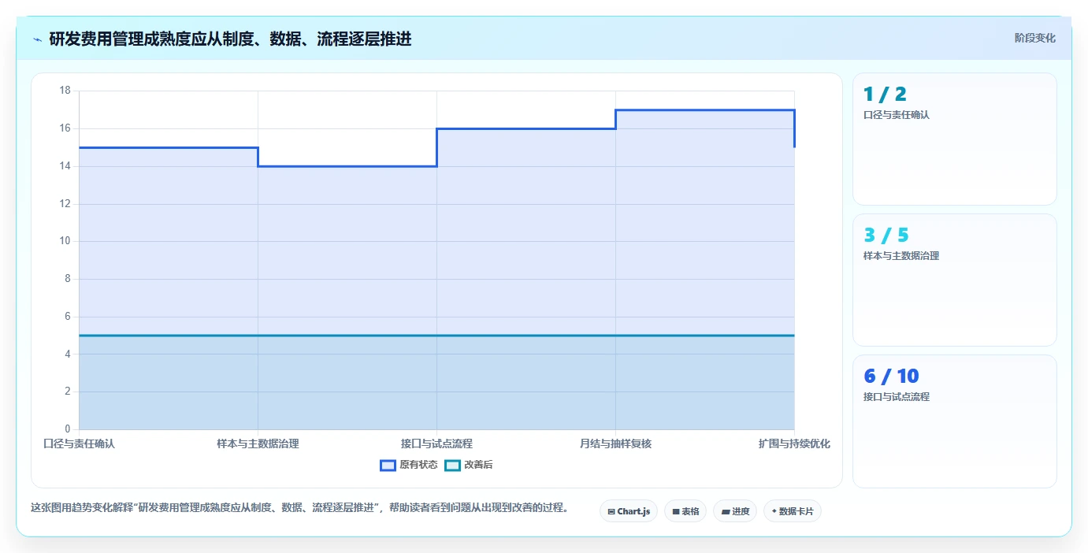The height and width of the screenshot is (553, 1088).
Task: Click the 口径与责任确认 x-axis label
Action: point(79,444)
